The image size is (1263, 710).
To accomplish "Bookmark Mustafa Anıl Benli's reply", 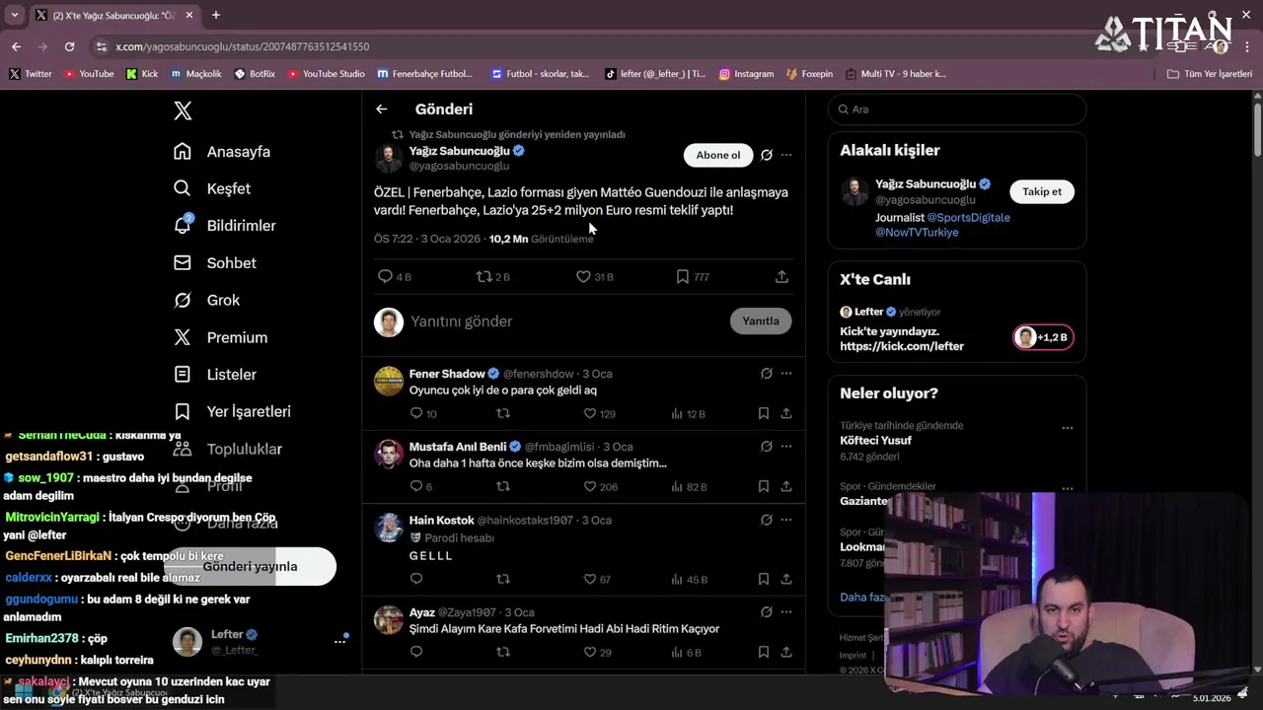I will pos(764,486).
